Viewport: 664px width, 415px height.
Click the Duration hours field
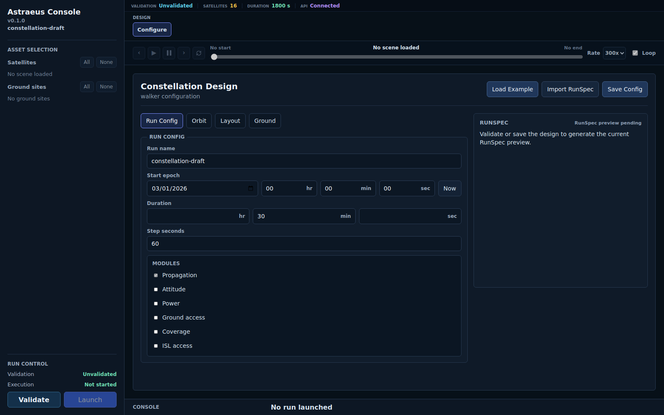pos(198,216)
